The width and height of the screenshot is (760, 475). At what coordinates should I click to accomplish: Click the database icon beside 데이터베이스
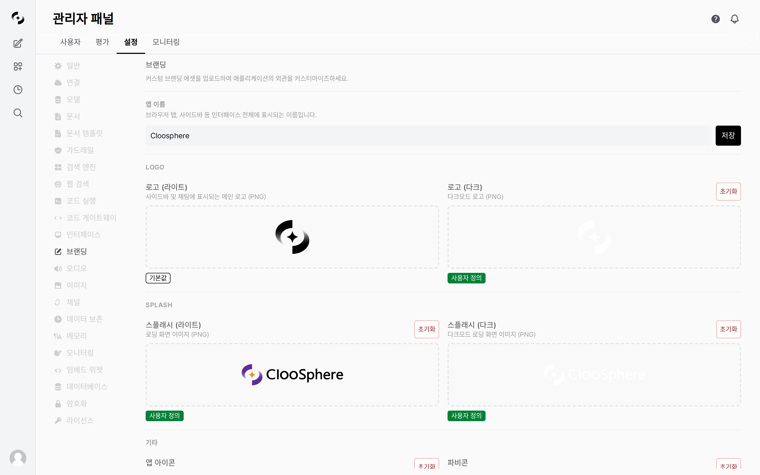[x=58, y=387]
